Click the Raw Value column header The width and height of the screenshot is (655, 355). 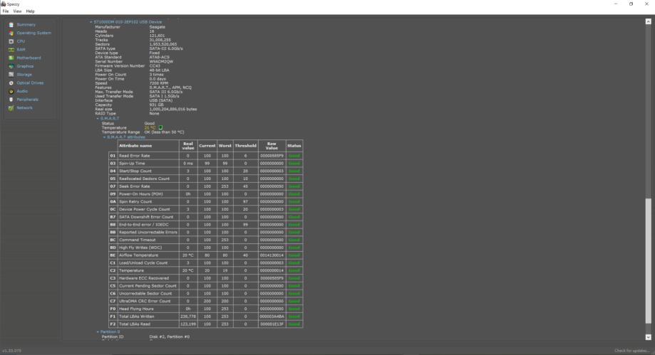click(x=272, y=146)
